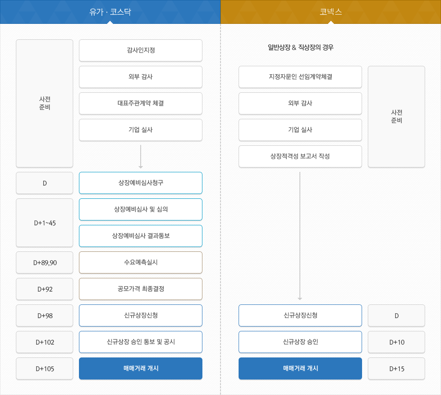Click the 공모가격 최종결정 step

(141, 289)
